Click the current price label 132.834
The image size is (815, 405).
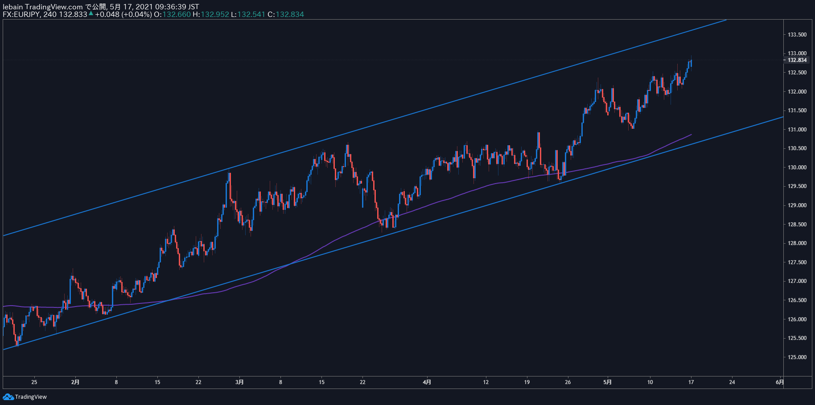pos(797,60)
